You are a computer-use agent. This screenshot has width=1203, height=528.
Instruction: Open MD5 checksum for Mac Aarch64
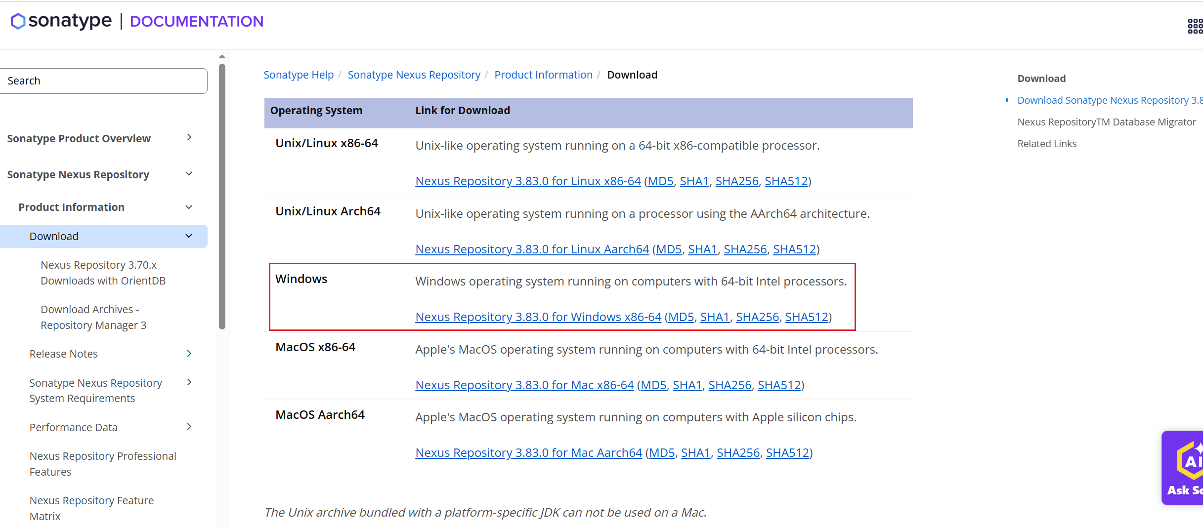tap(662, 453)
